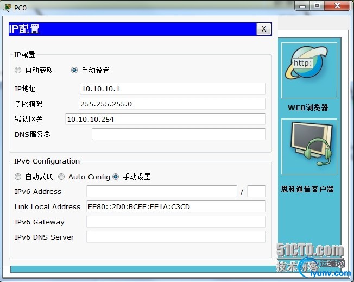Focus the IPv6 DNS Server field
The height and width of the screenshot is (282, 354).
point(176,237)
